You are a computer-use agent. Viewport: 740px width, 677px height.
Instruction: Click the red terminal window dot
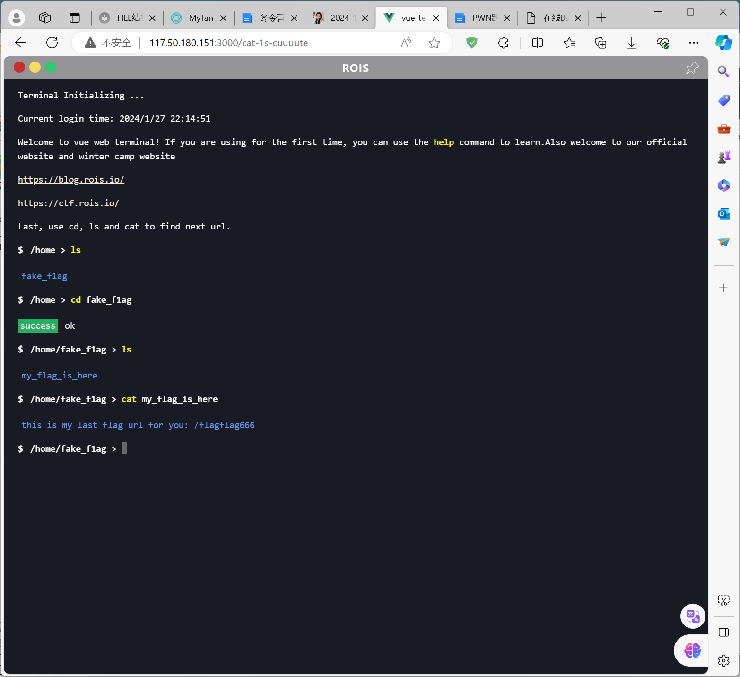click(x=19, y=68)
